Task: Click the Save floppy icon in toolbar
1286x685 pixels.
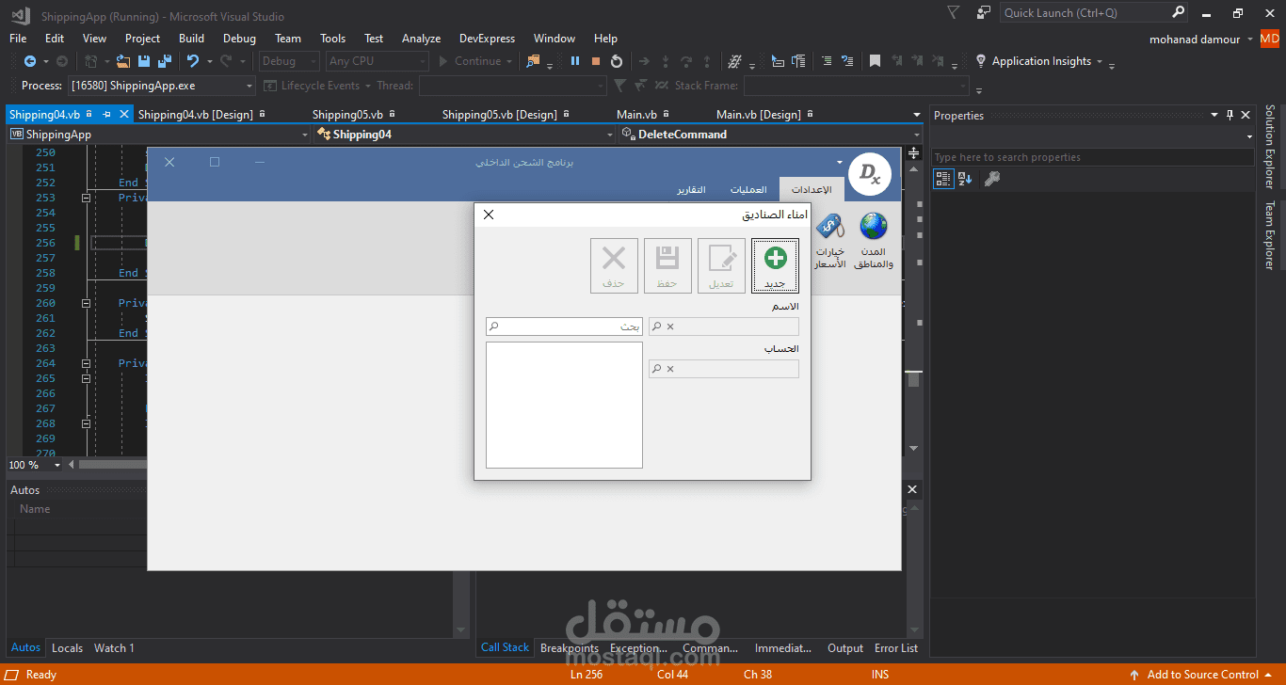Action: coord(144,61)
